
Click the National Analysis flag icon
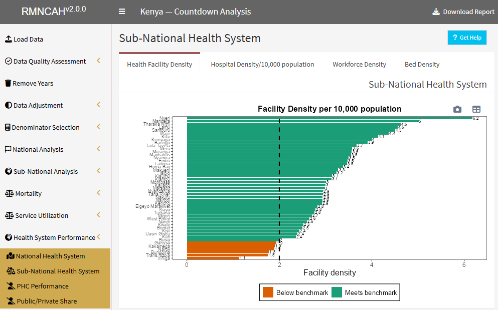[x=8, y=149]
